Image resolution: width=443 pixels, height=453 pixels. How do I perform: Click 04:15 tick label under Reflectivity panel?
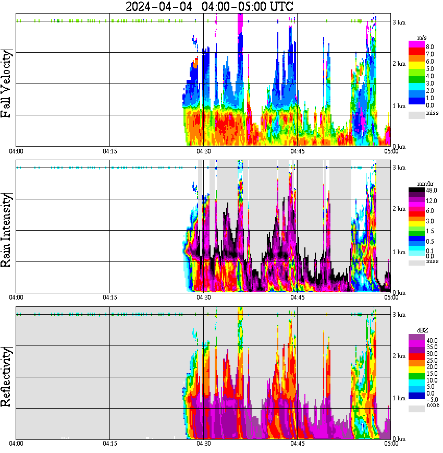[110, 444]
